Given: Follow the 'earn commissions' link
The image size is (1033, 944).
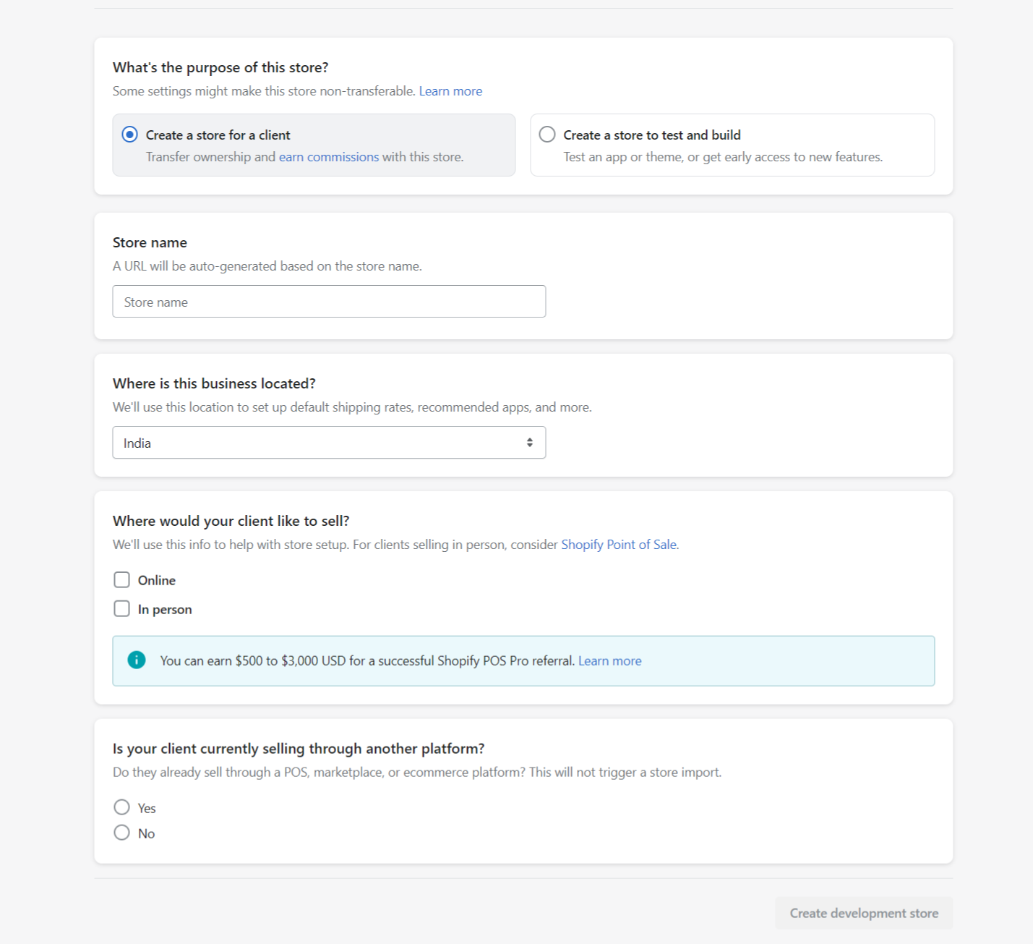Looking at the screenshot, I should click(329, 157).
